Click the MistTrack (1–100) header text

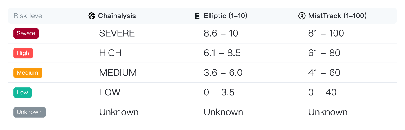click(336, 16)
